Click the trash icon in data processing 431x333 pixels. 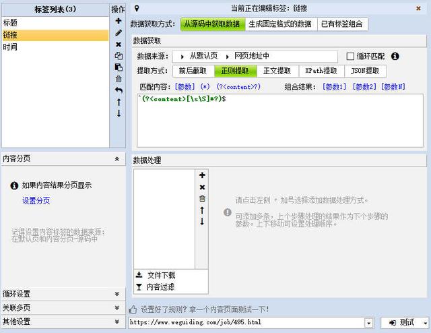pos(202,198)
